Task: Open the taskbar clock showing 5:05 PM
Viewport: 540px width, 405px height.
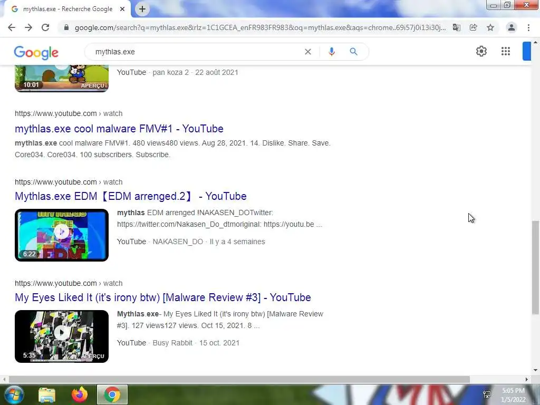Action: [513, 395]
